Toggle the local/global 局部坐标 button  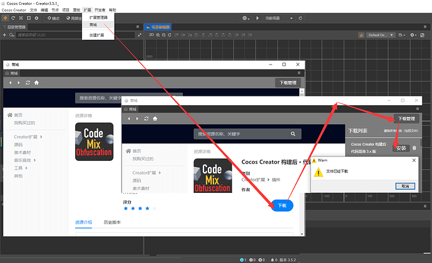(74, 18)
